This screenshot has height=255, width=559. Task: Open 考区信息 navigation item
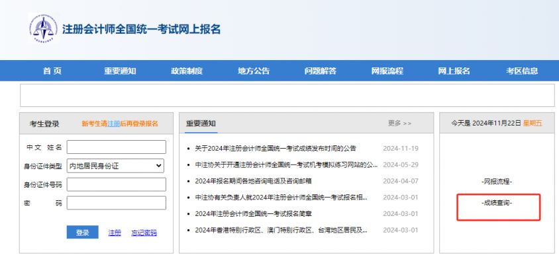click(x=522, y=71)
